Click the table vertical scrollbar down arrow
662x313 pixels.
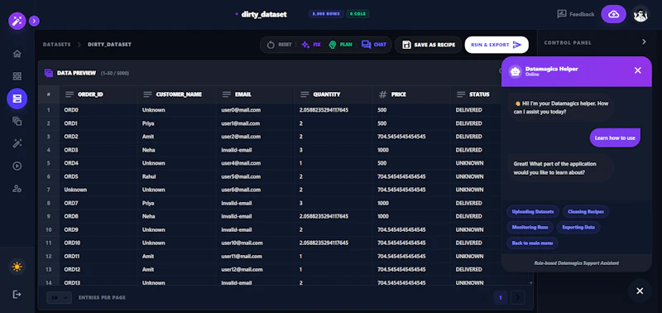click(x=530, y=282)
